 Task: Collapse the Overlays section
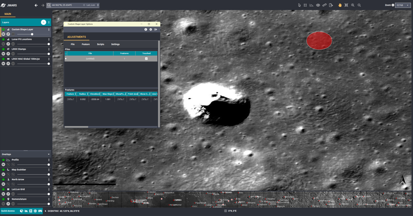(x=49, y=154)
